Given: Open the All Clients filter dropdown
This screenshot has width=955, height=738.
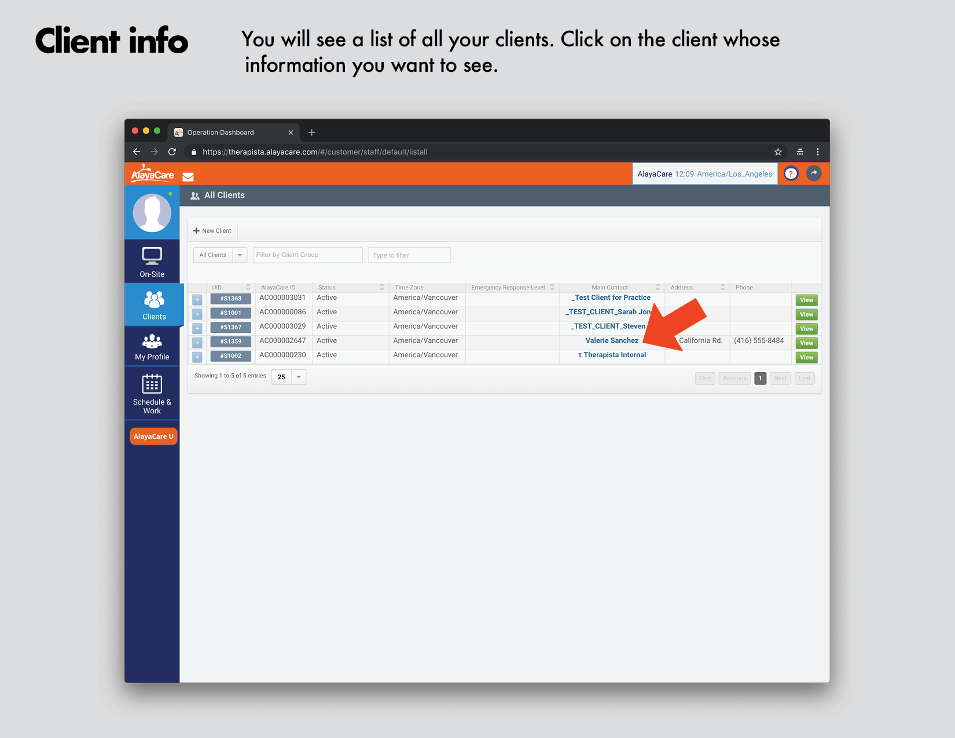Looking at the screenshot, I should click(220, 255).
